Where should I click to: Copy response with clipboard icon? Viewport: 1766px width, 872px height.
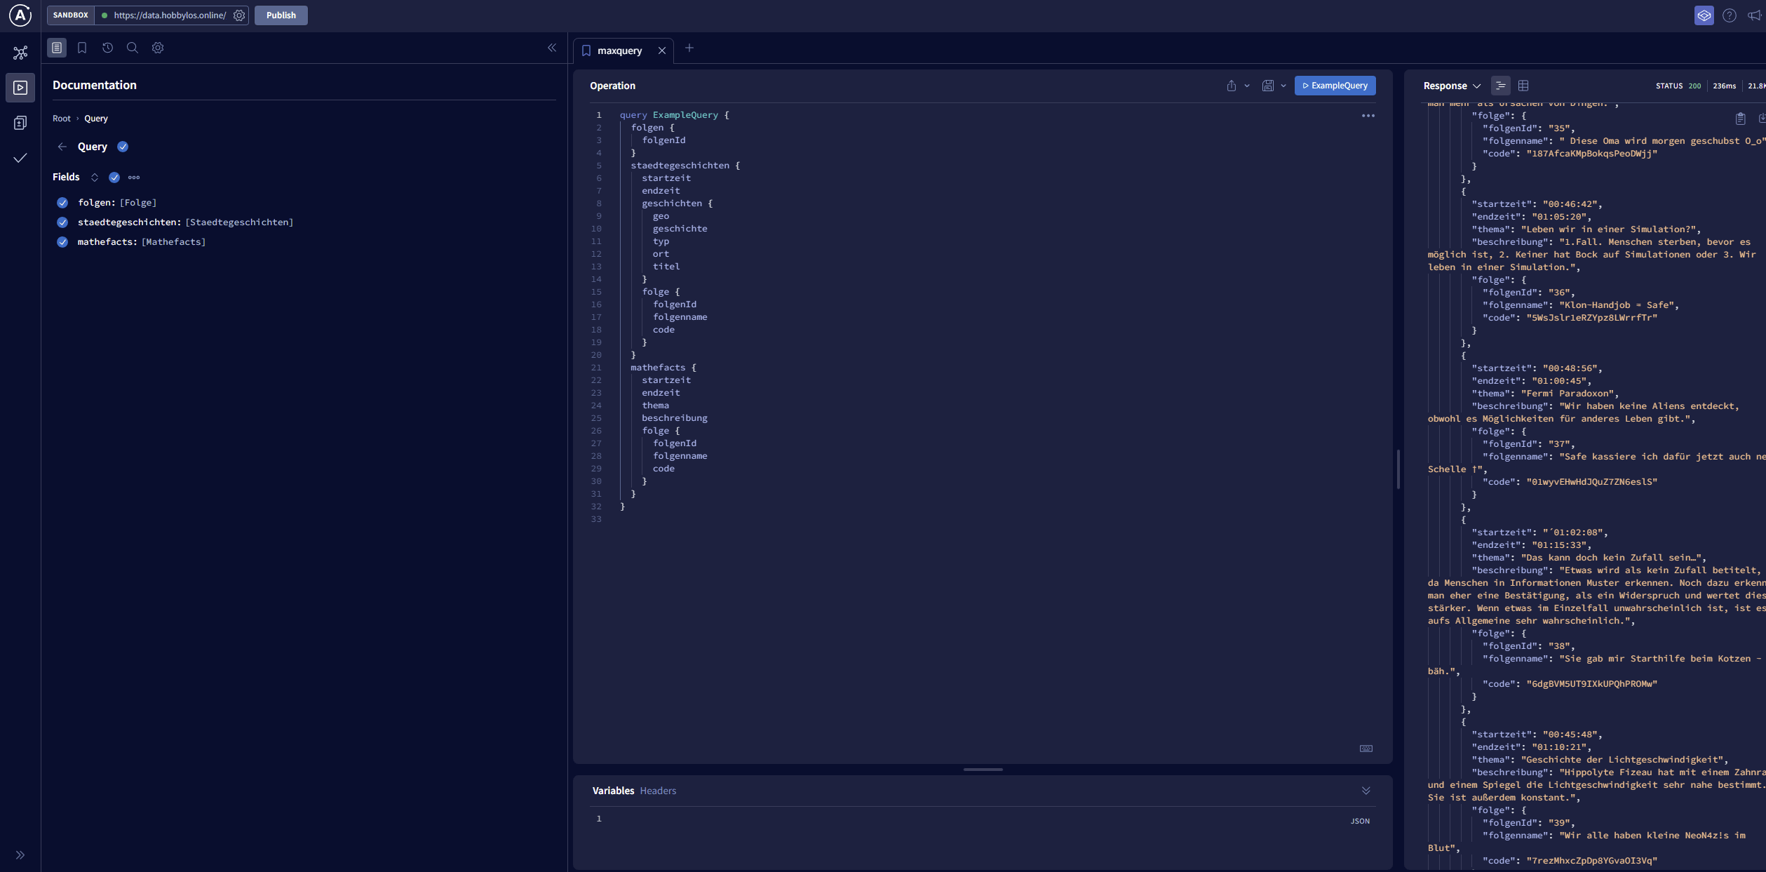[1740, 119]
